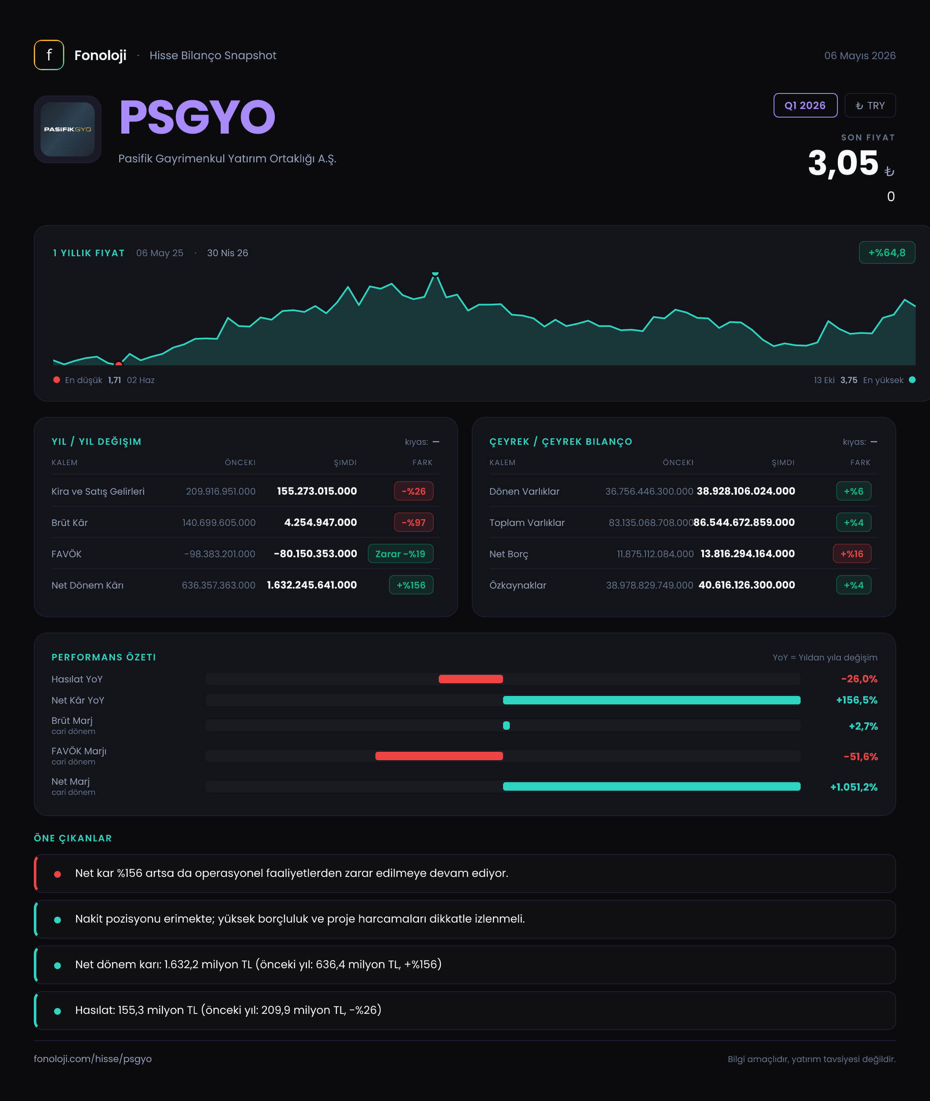Click the green highest-price marker on chart
The height and width of the screenshot is (1101, 930).
pos(435,274)
